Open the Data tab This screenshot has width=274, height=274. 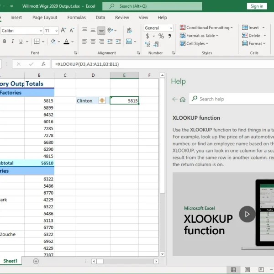click(x=100, y=17)
